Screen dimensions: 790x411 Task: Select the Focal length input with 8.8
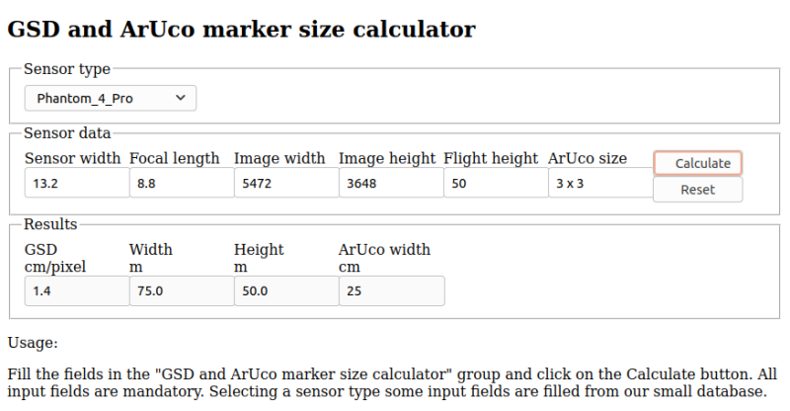[182, 183]
